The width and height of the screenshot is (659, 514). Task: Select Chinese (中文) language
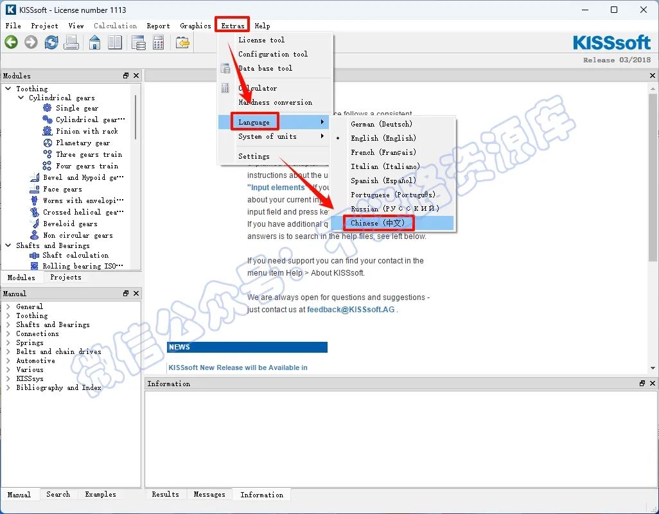click(x=392, y=223)
